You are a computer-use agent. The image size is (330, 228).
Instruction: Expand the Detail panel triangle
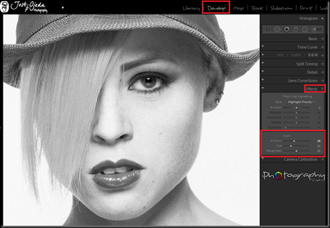322,72
